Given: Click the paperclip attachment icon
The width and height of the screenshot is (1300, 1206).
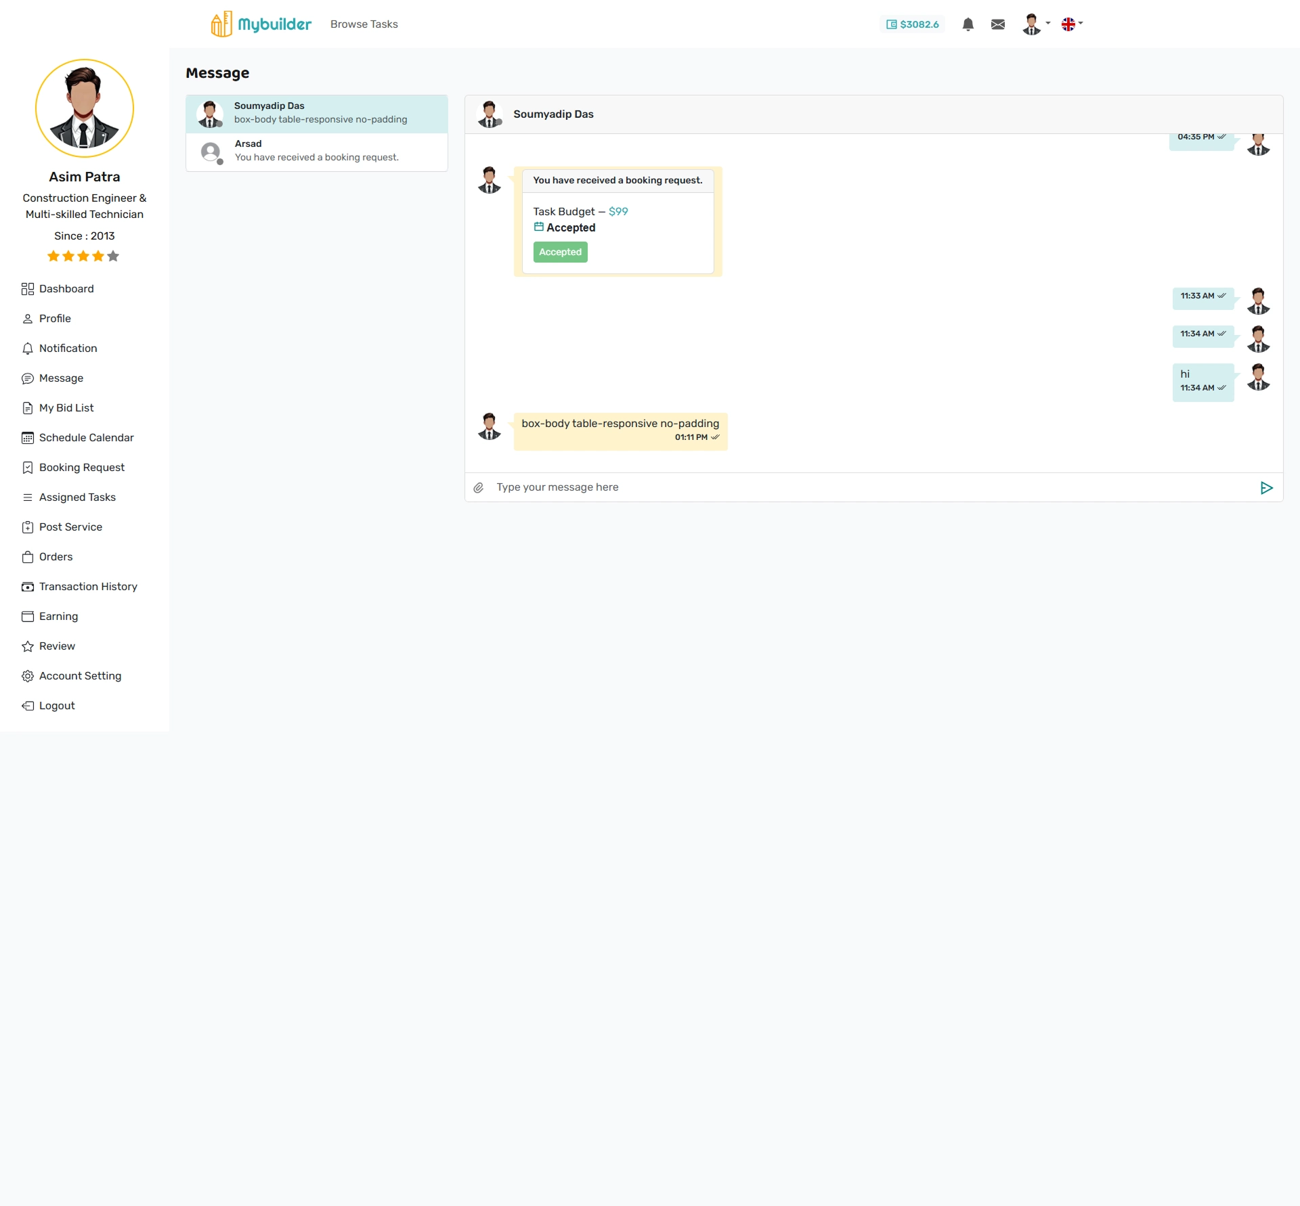Looking at the screenshot, I should click(478, 487).
